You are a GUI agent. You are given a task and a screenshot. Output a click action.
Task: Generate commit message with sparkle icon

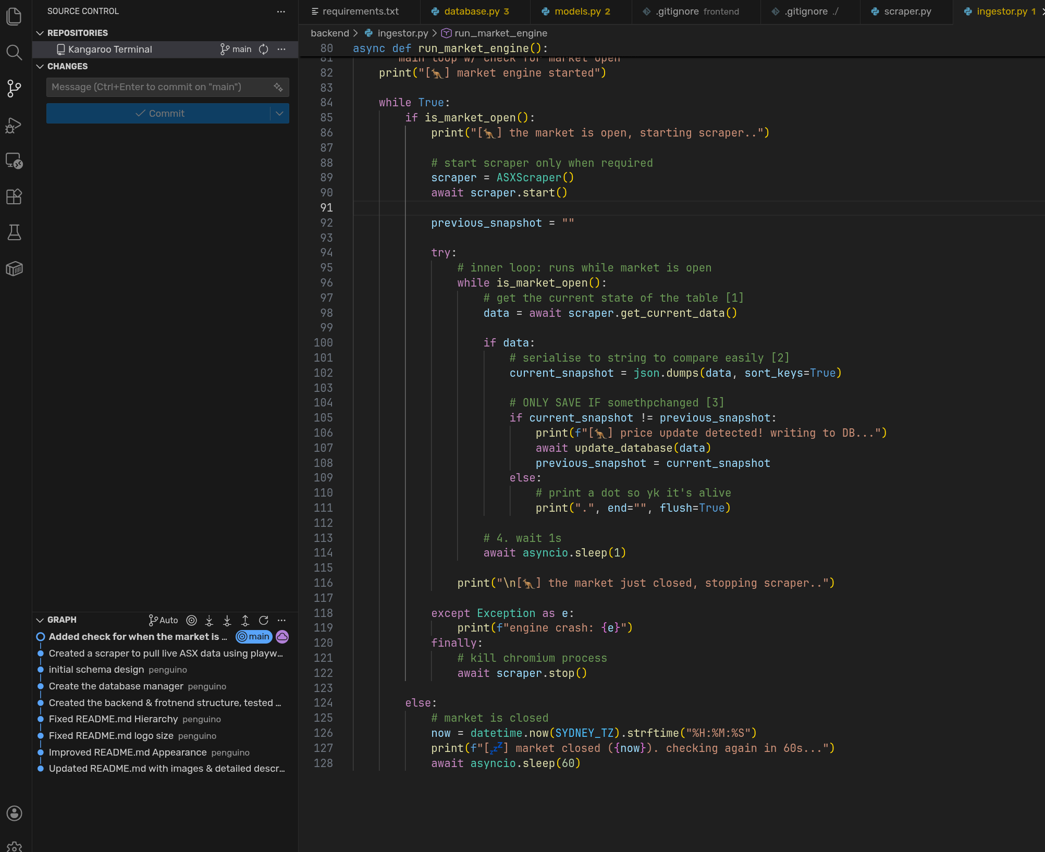pos(278,87)
